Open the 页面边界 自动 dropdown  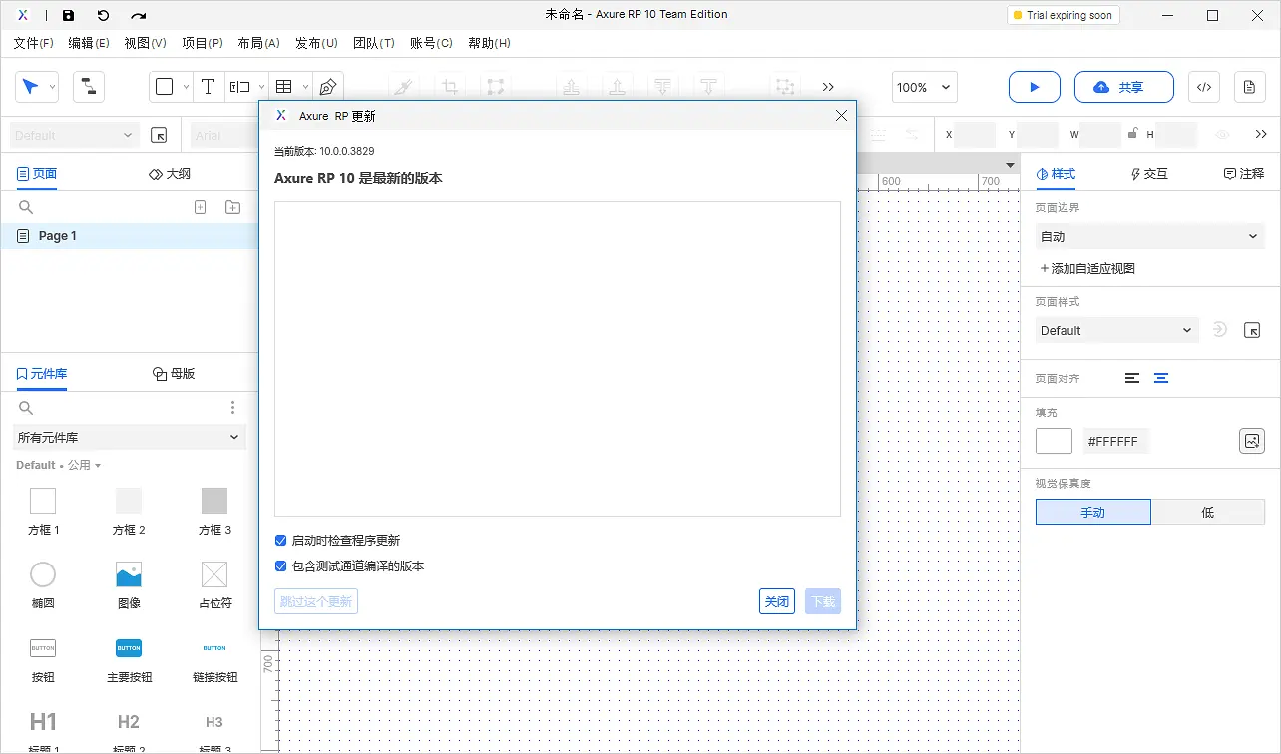(x=1149, y=236)
